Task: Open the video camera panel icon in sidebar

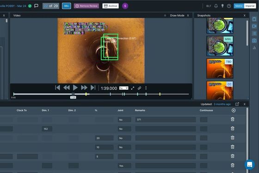Action: (254, 26)
